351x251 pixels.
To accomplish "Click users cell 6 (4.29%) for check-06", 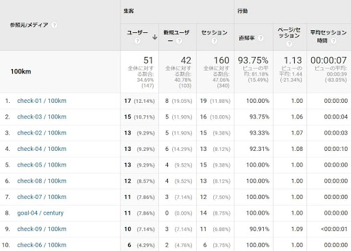I will [141, 245].
